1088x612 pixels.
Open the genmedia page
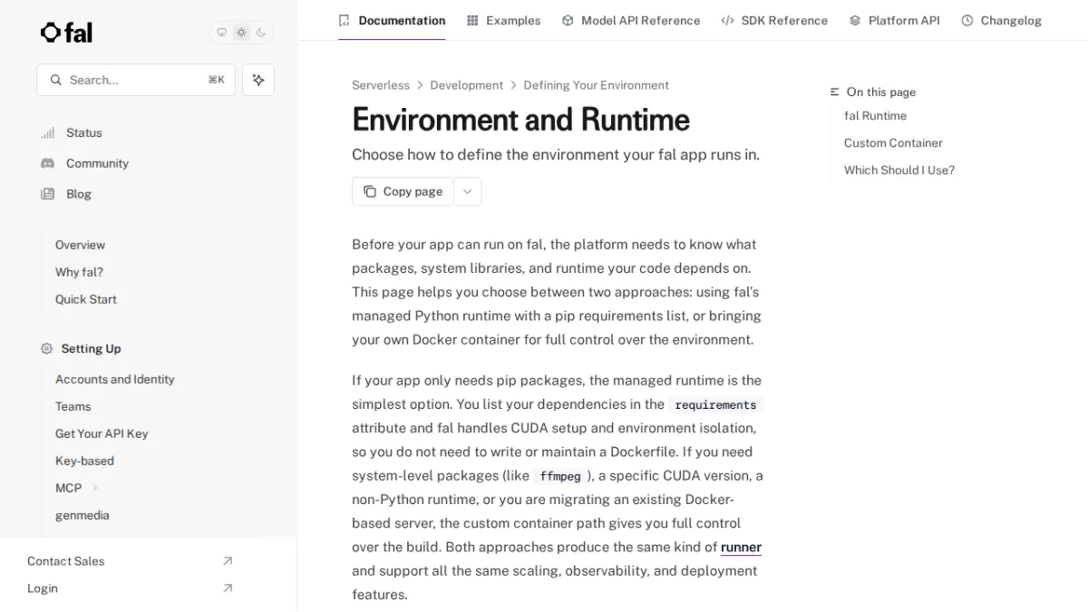pos(82,515)
